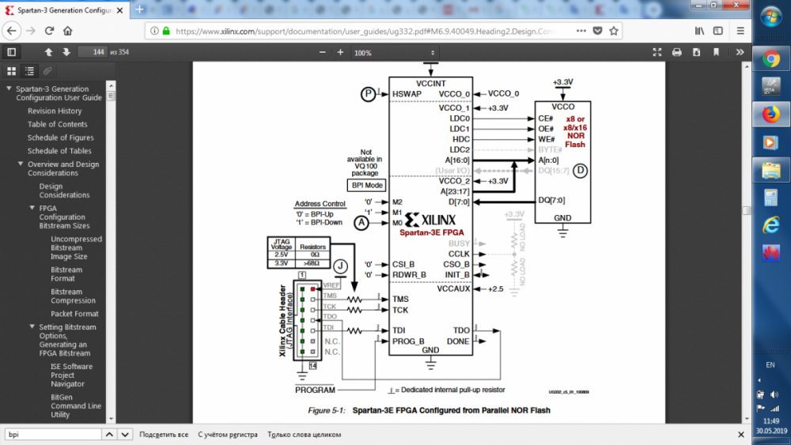Viewport: 791px width, 445px height.
Task: Go to previous PDF page arrow
Action: click(x=48, y=52)
